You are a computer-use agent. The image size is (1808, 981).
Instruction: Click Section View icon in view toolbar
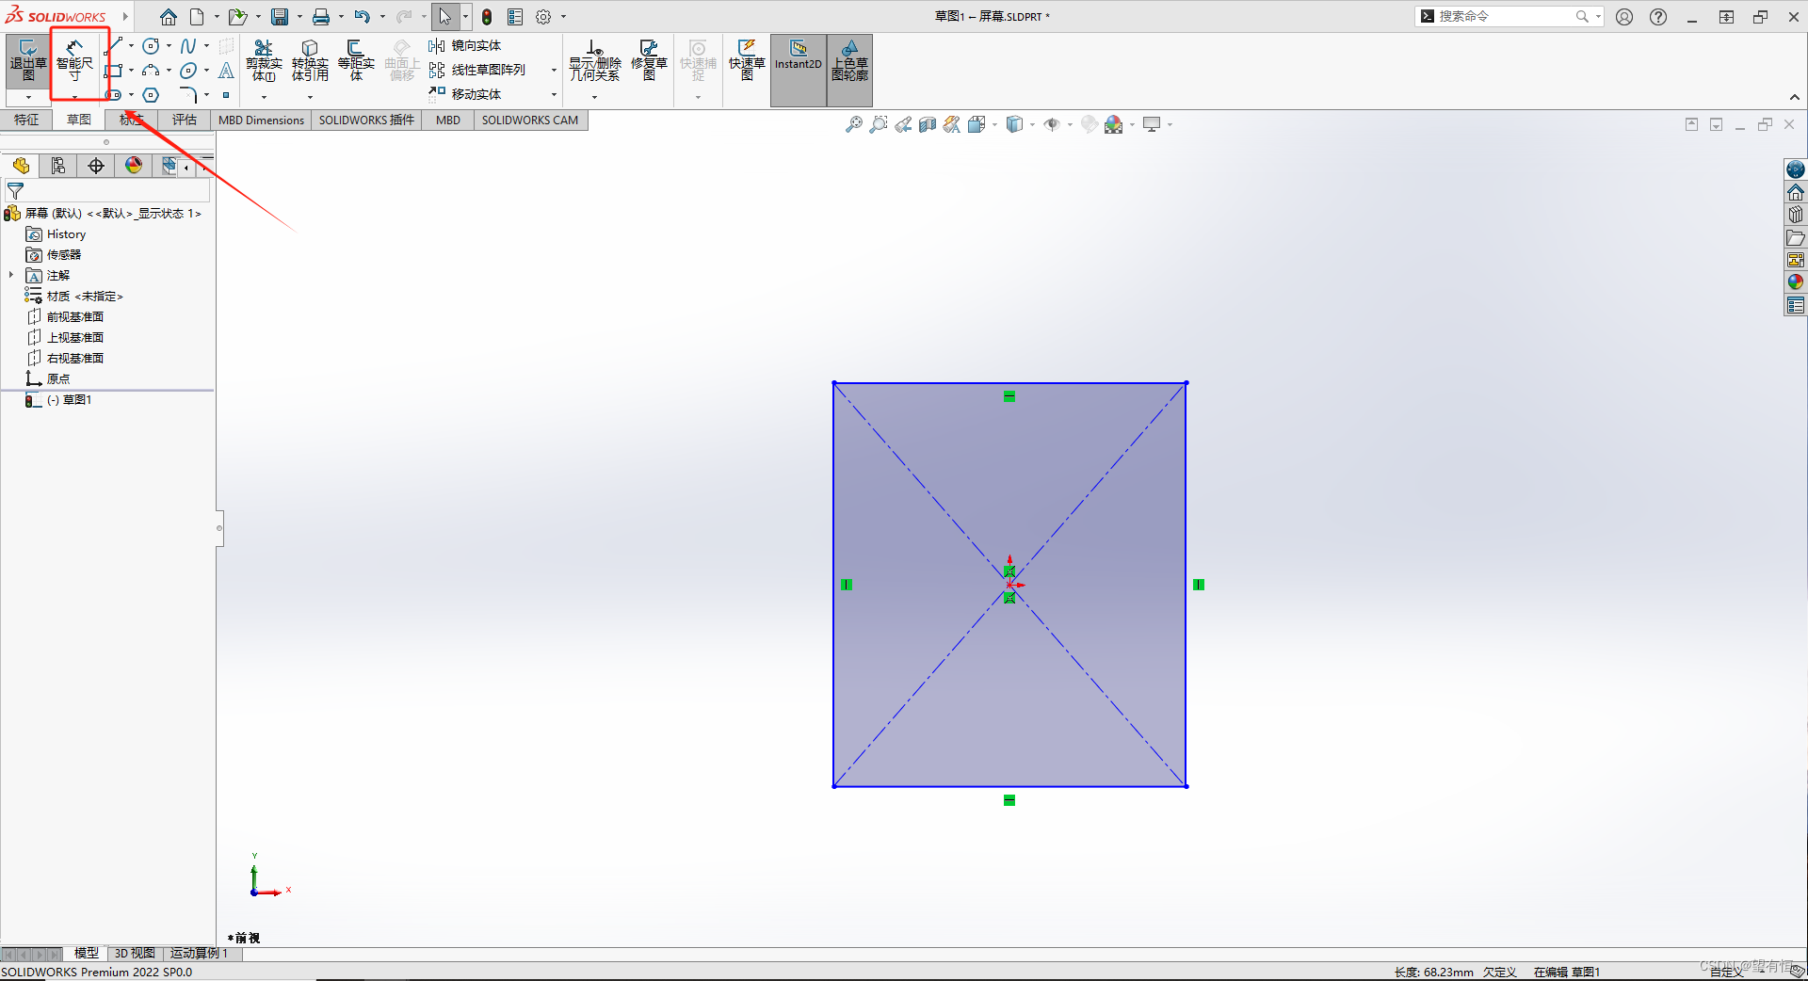point(928,124)
